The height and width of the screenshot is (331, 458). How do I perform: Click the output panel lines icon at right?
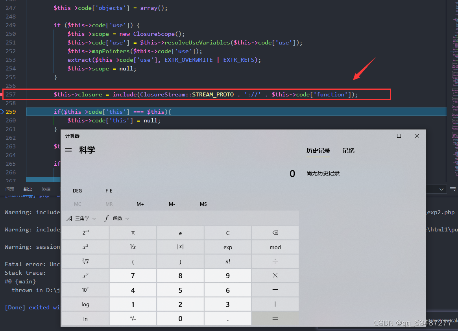[x=453, y=189]
